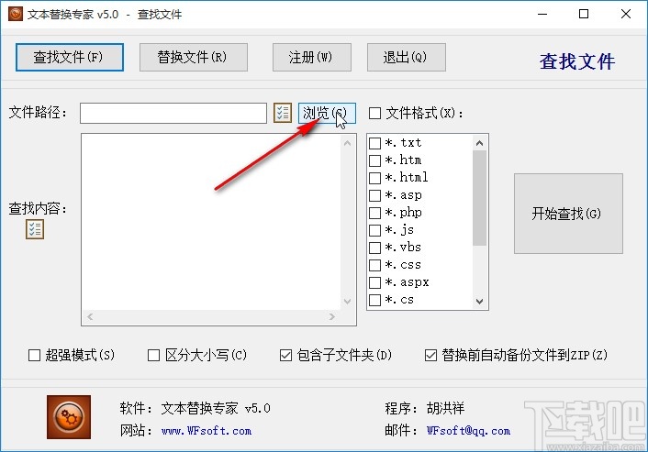Image resolution: width=648 pixels, height=452 pixels.
Task: Click the orange gear logo in the footer
Action: (69, 417)
